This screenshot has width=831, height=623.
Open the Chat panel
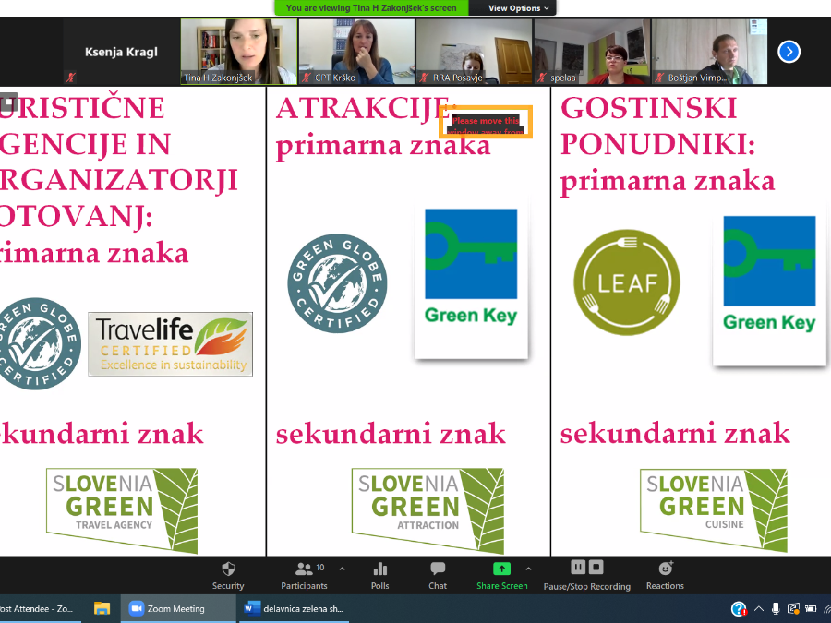[438, 576]
